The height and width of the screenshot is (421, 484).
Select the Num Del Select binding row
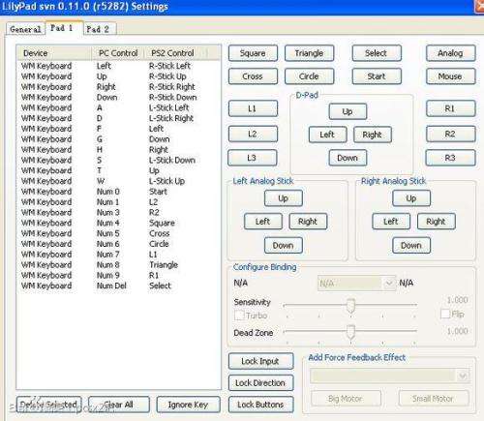[x=119, y=286]
